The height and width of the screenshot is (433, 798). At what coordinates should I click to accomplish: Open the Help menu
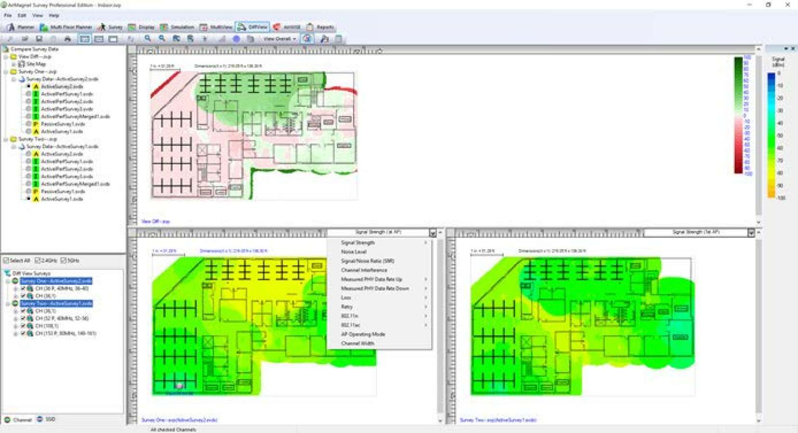point(54,15)
